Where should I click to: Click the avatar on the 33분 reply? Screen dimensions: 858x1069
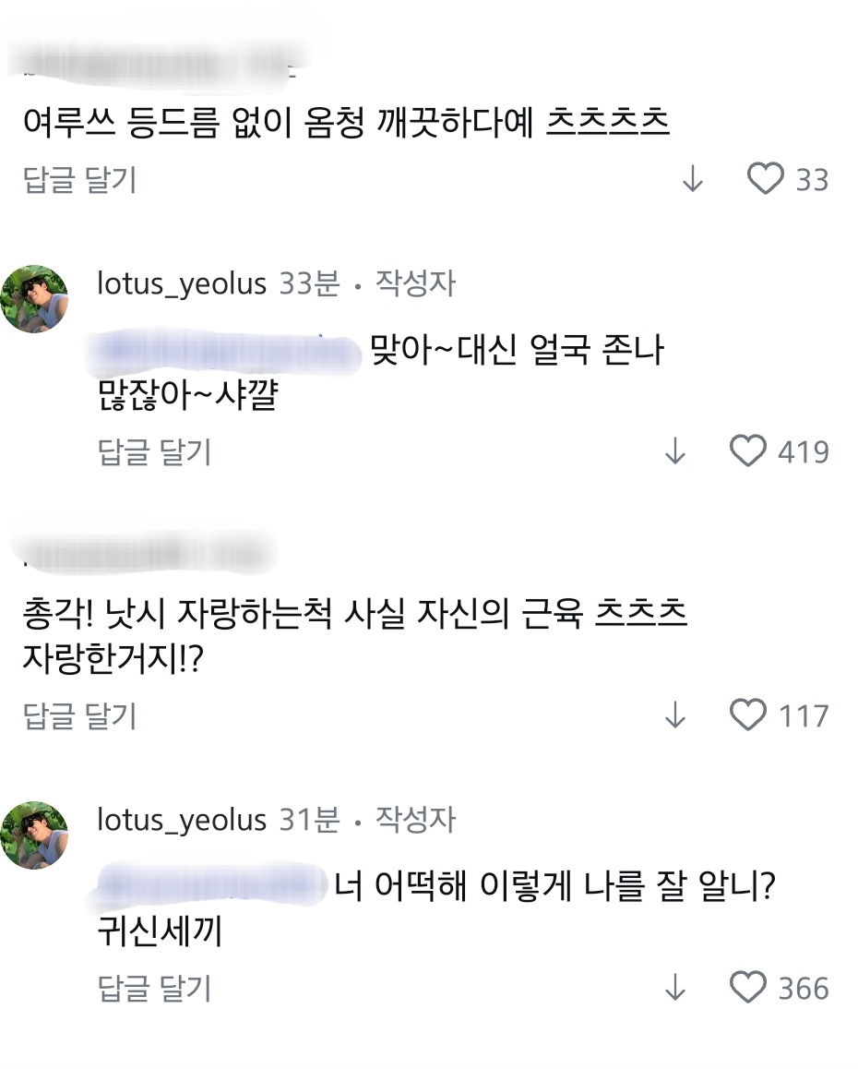tap(34, 298)
